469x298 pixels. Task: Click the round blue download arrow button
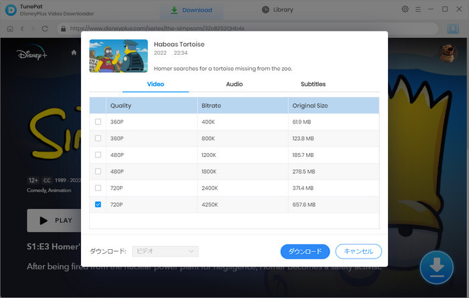[436, 267]
